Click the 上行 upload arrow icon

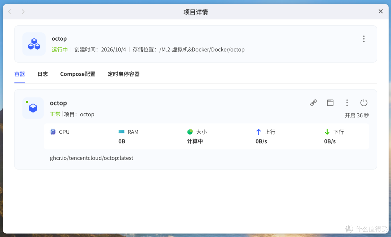pos(258,132)
